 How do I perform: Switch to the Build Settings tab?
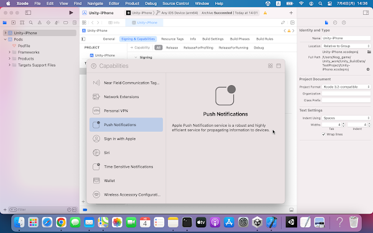[x=213, y=39]
